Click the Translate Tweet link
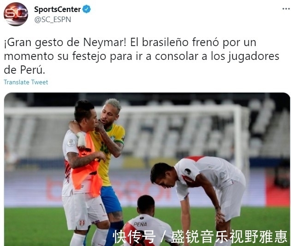This screenshot has height=246, width=291. (x=26, y=82)
